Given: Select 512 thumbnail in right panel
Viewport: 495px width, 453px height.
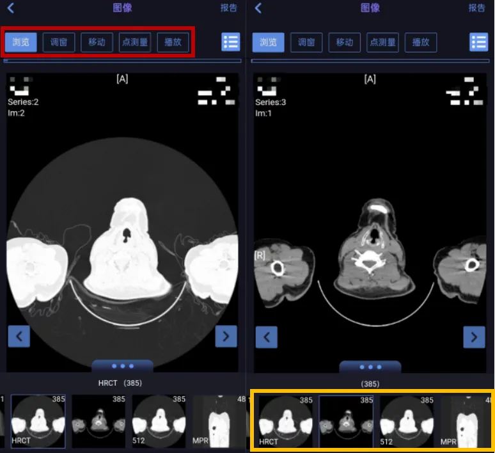Looking at the screenshot, I should pyautogui.click(x=407, y=422).
